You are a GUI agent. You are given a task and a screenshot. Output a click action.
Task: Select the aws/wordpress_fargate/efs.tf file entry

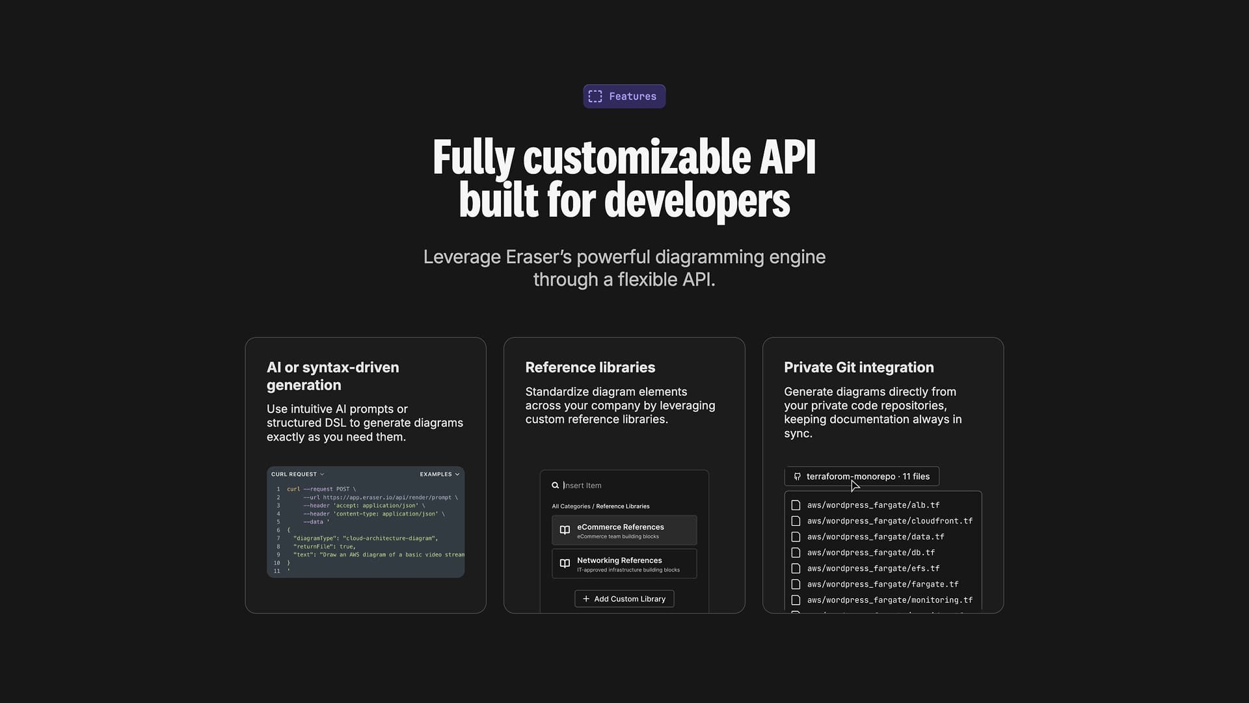pyautogui.click(x=873, y=568)
